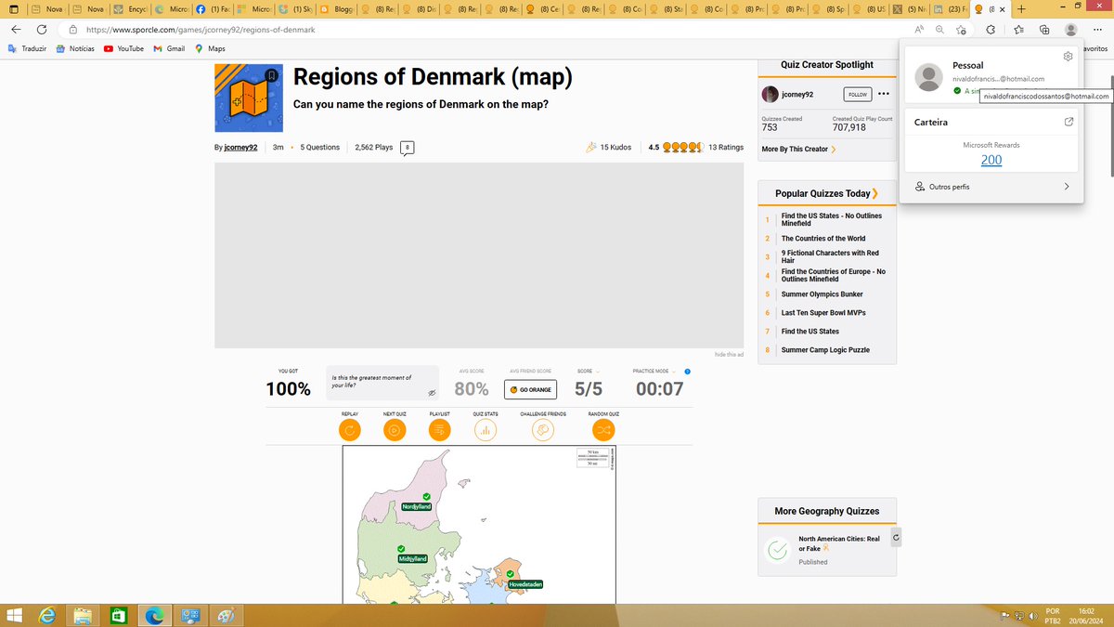
Task: Start a Random Quiz with the shuffle icon
Action: click(603, 429)
